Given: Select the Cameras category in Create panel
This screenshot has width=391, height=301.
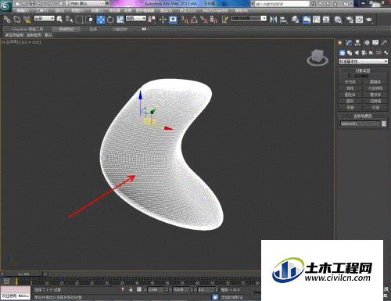Looking at the screenshot, I should click(x=364, y=52).
